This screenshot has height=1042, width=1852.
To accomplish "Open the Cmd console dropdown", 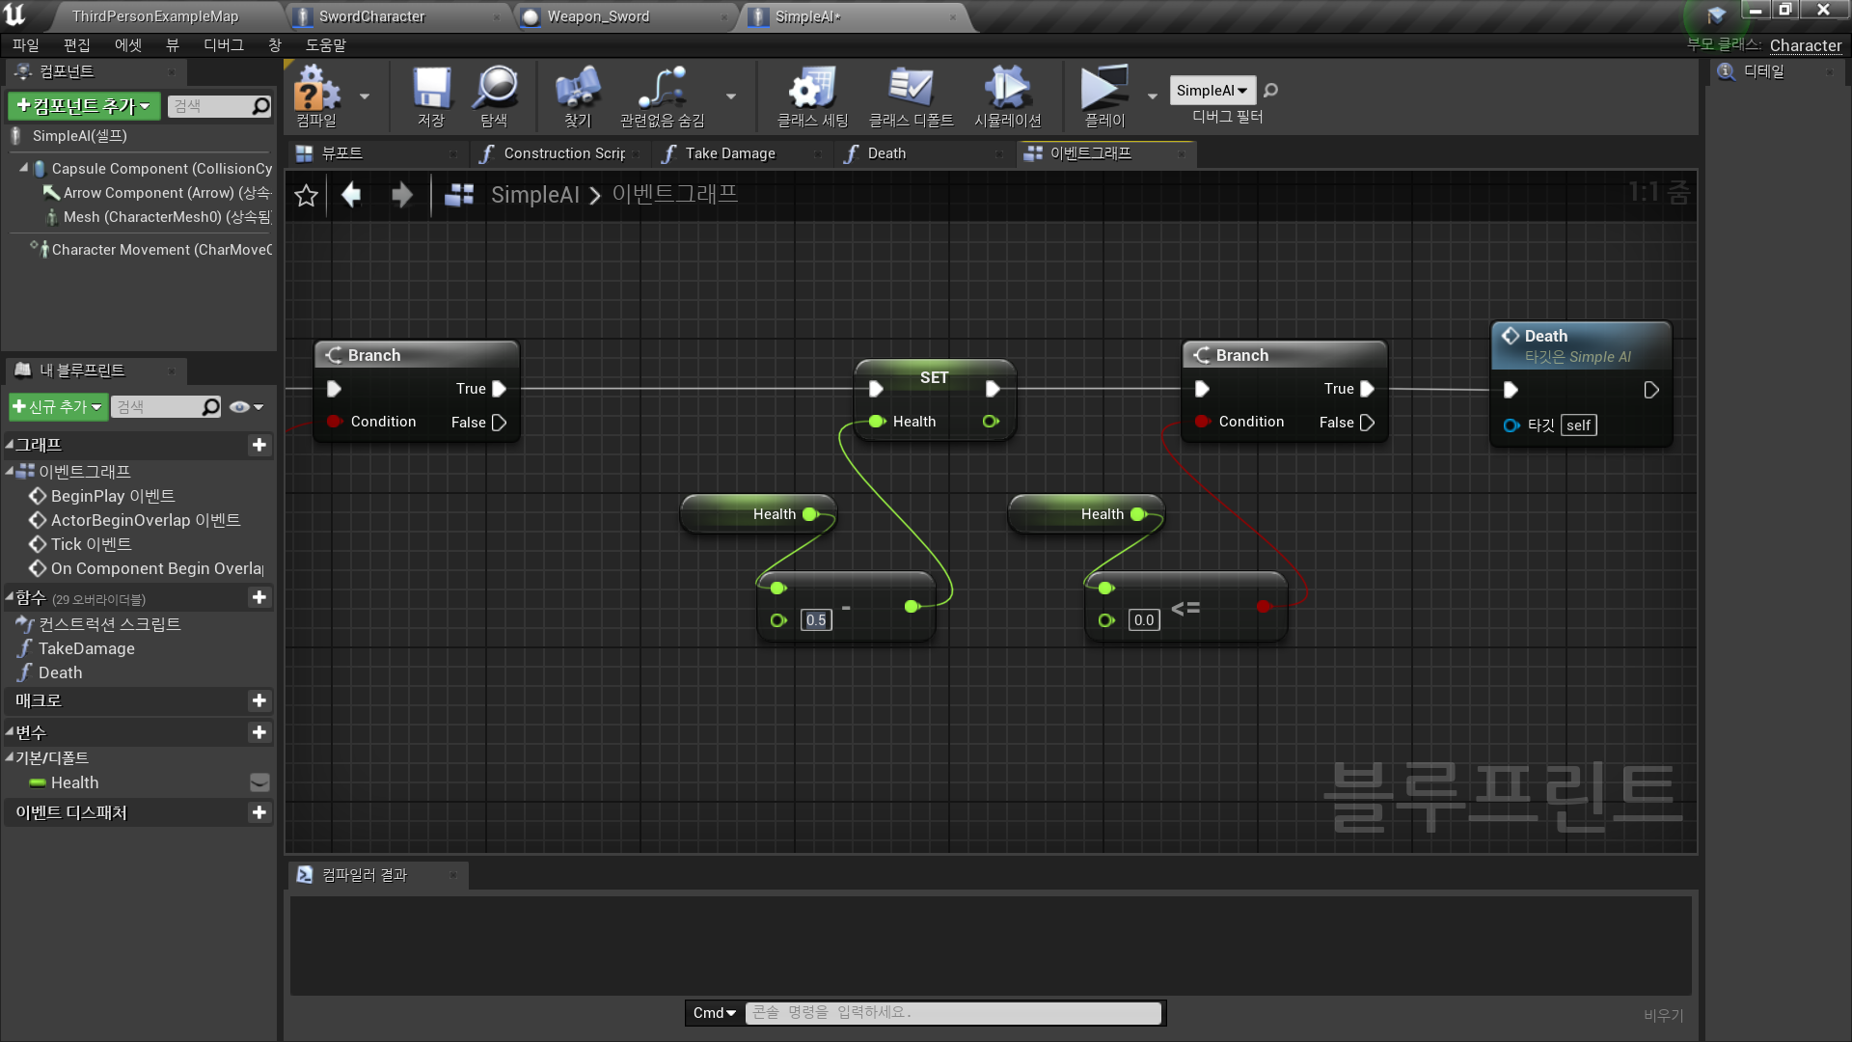I will [714, 1013].
